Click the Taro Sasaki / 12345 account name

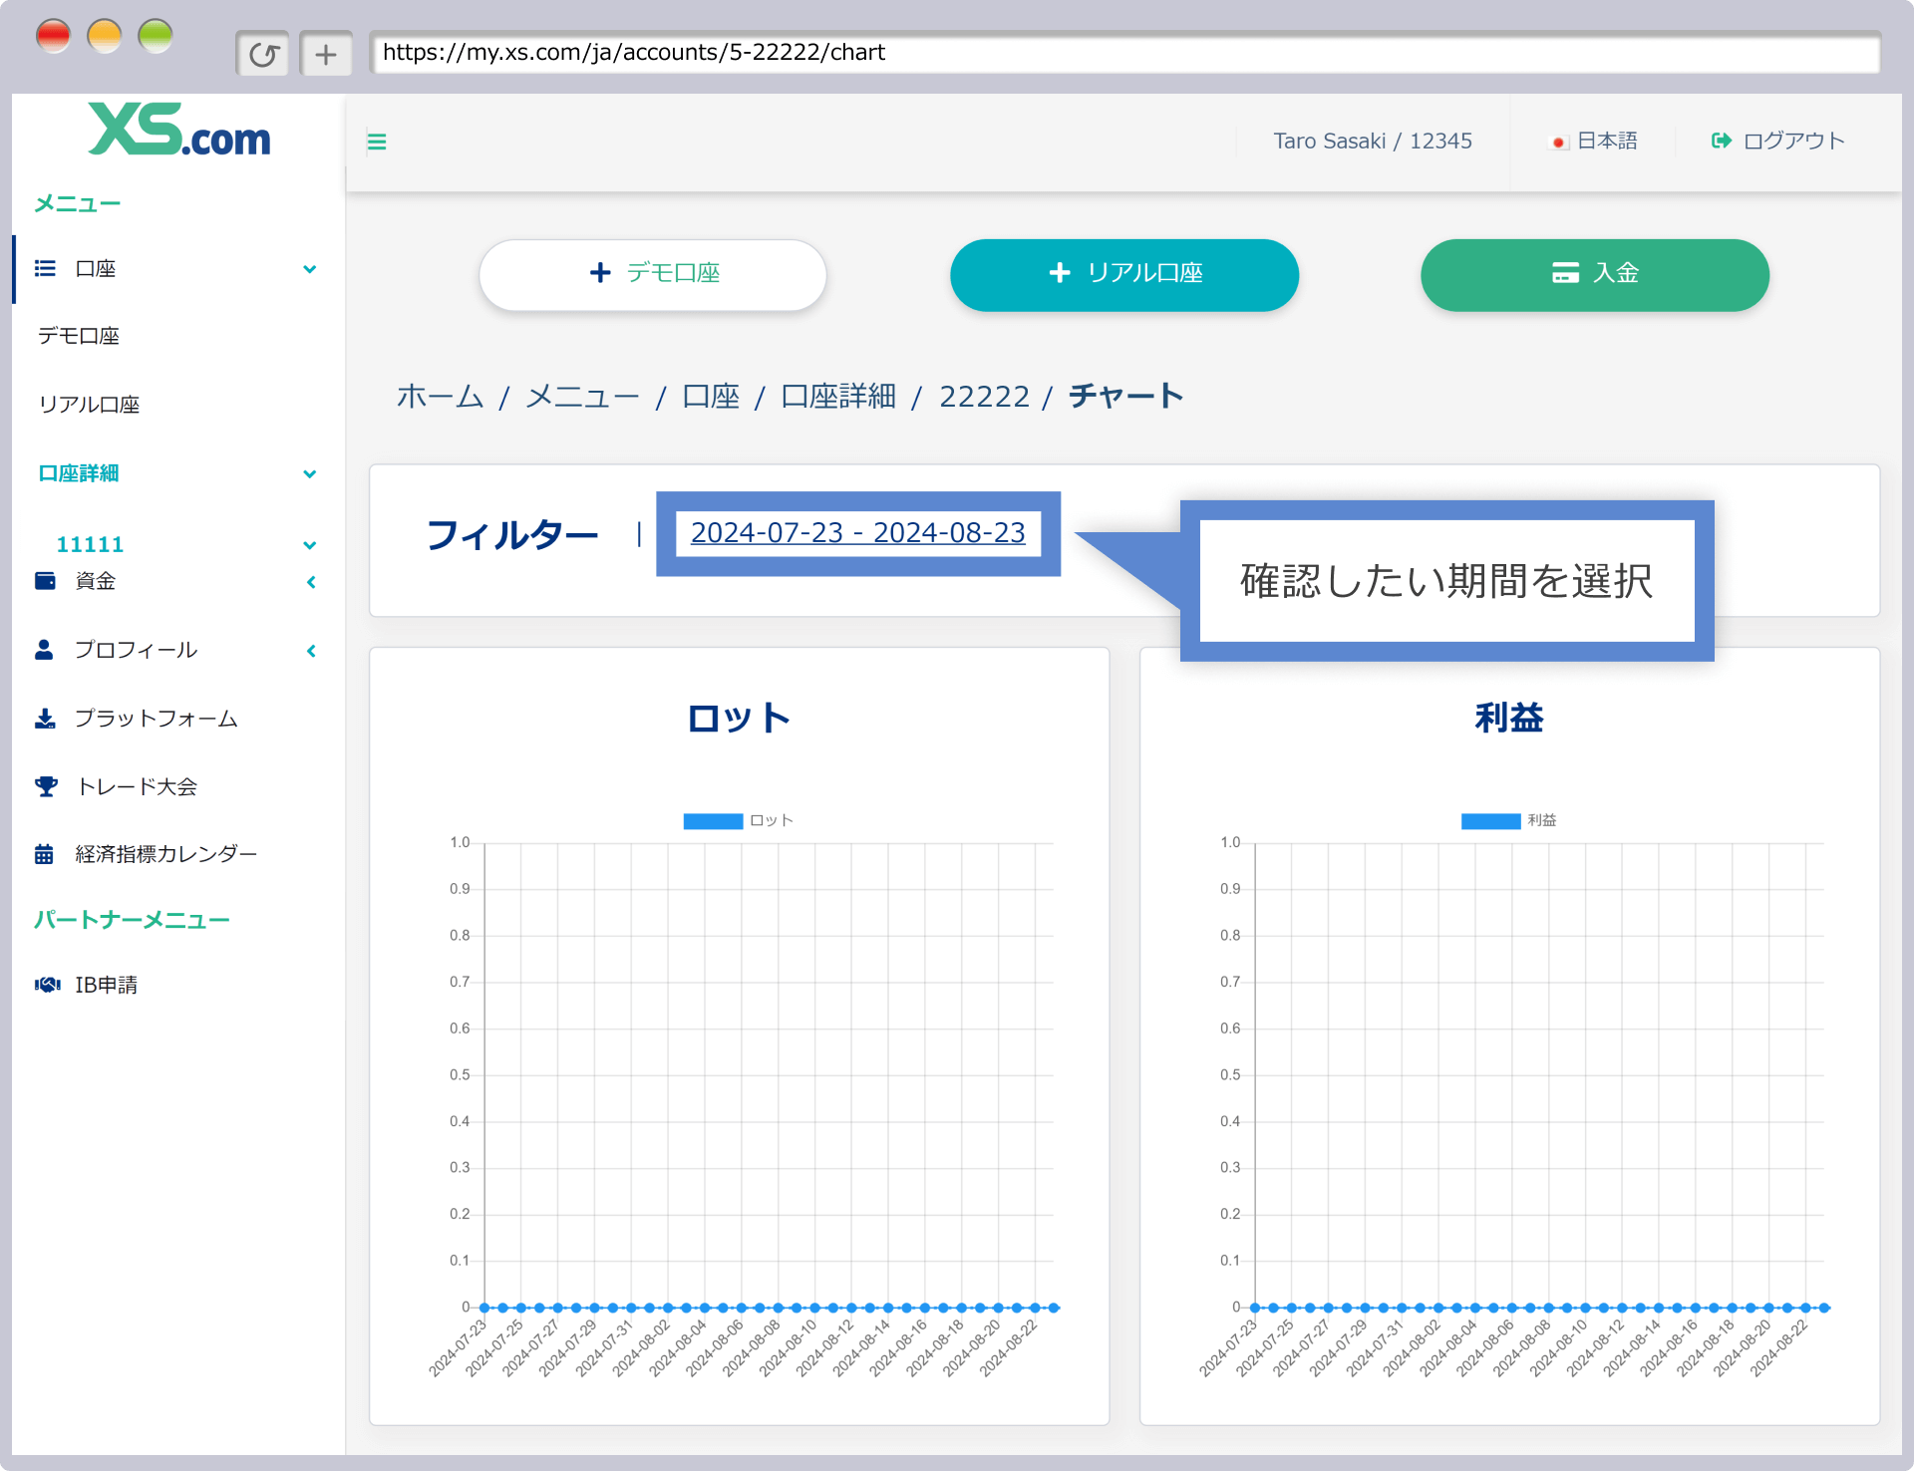tap(1373, 142)
